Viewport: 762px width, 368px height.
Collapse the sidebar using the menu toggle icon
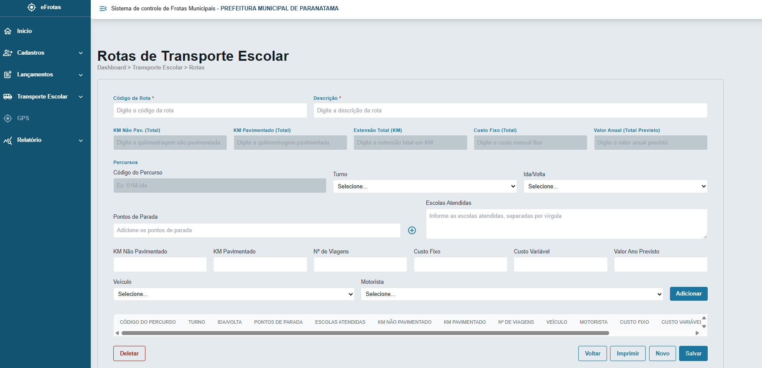(103, 9)
